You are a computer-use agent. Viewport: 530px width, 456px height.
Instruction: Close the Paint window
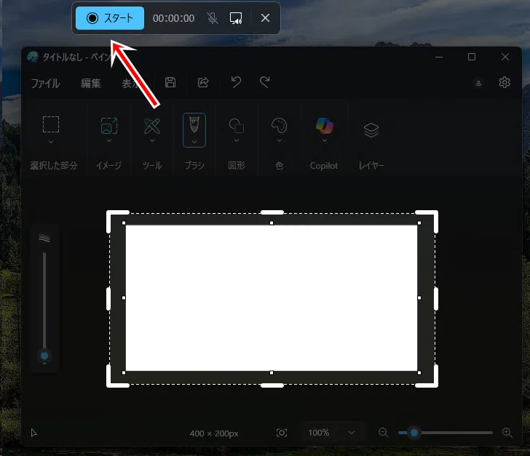(505, 57)
